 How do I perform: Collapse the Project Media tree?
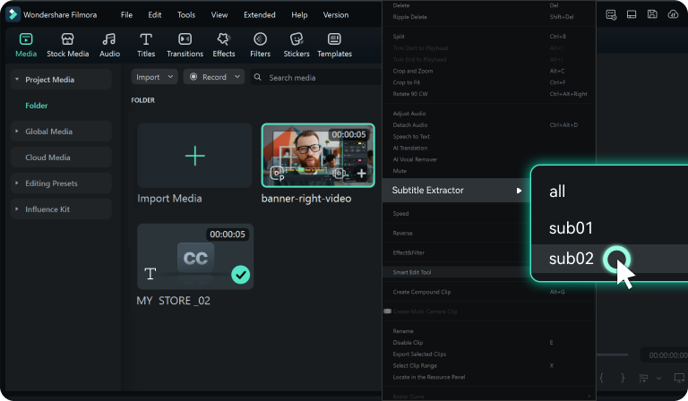click(17, 80)
